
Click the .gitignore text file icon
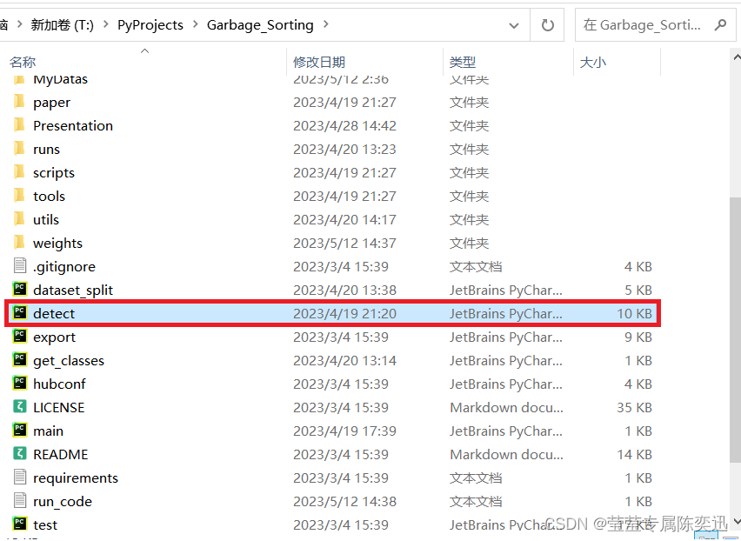point(20,266)
